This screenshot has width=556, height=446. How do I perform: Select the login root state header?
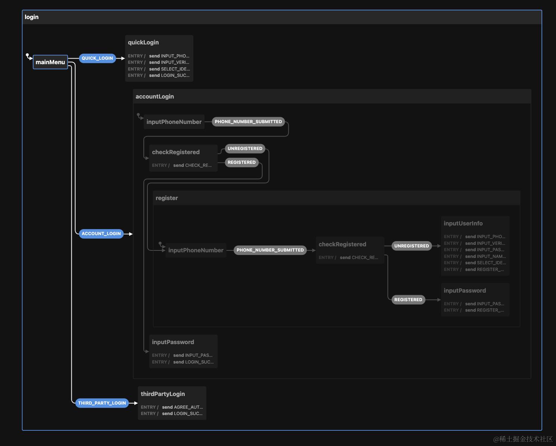coord(282,17)
